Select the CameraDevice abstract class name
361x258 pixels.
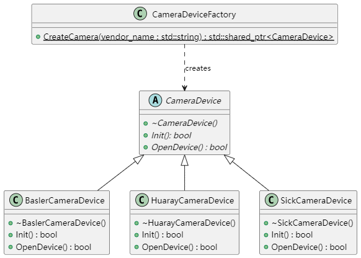[x=193, y=101]
